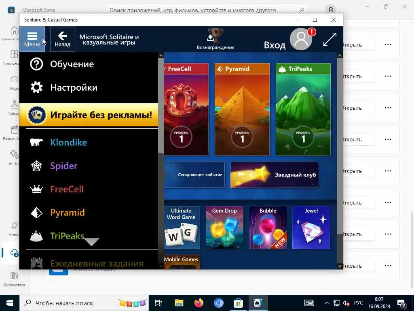Open the Solitaire taskbar icon
The width and height of the screenshot is (414, 311).
click(258, 303)
